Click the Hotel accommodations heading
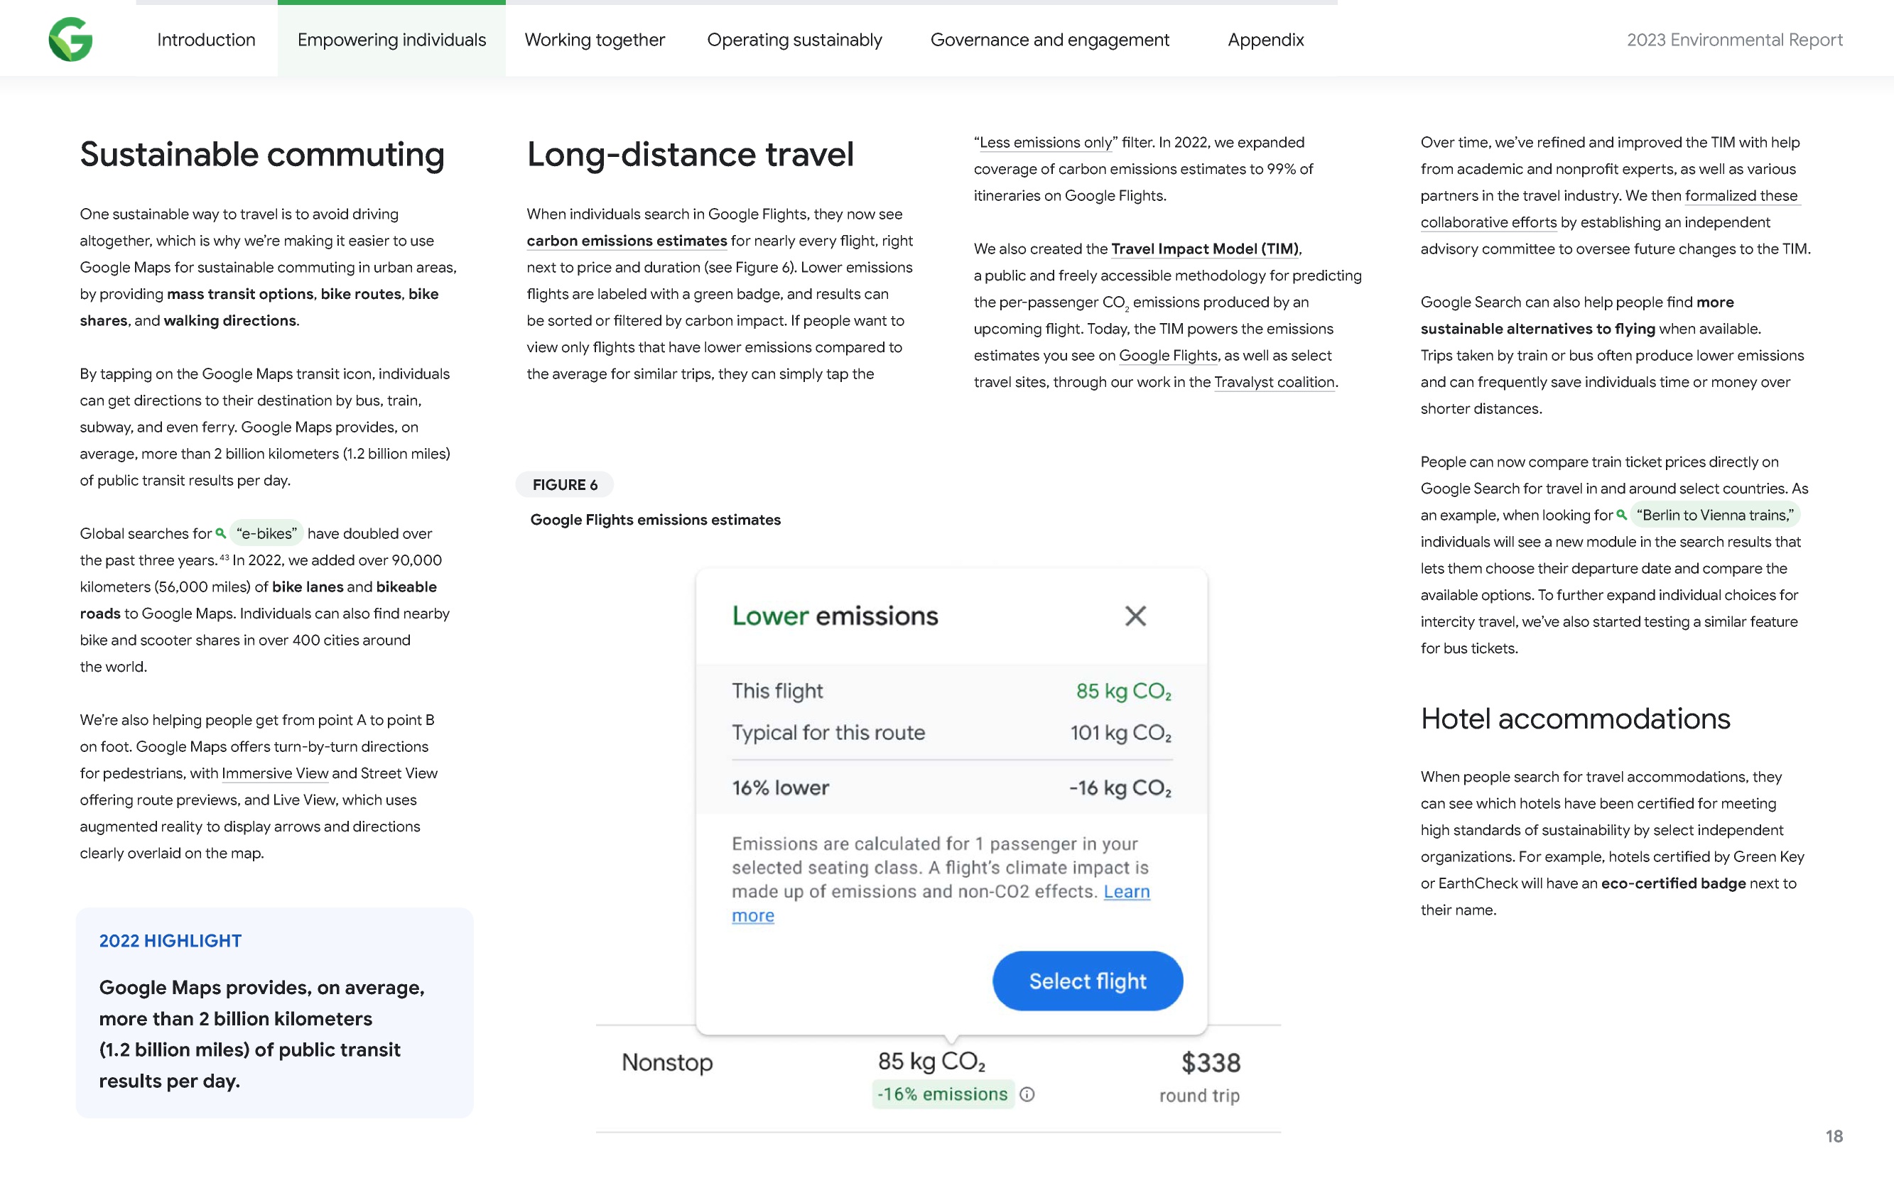The image size is (1894, 1183). point(1575,719)
